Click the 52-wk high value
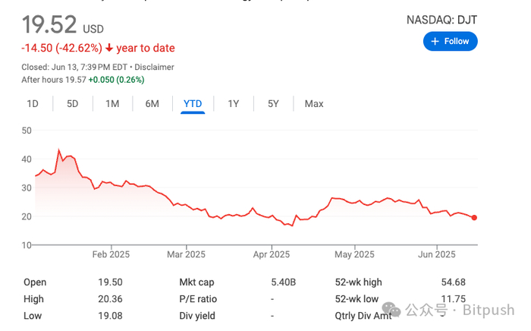This screenshot has width=531, height=331. 453,282
